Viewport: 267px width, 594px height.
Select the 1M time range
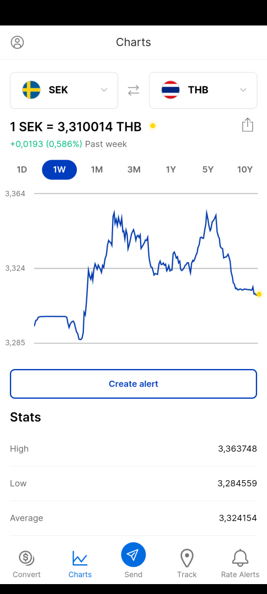pyautogui.click(x=97, y=170)
